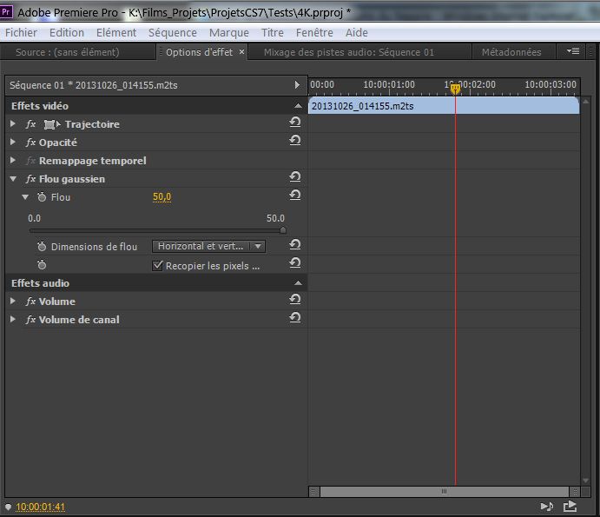Uncheck Recopier les pixels checkbox
The image size is (600, 517).
point(157,265)
